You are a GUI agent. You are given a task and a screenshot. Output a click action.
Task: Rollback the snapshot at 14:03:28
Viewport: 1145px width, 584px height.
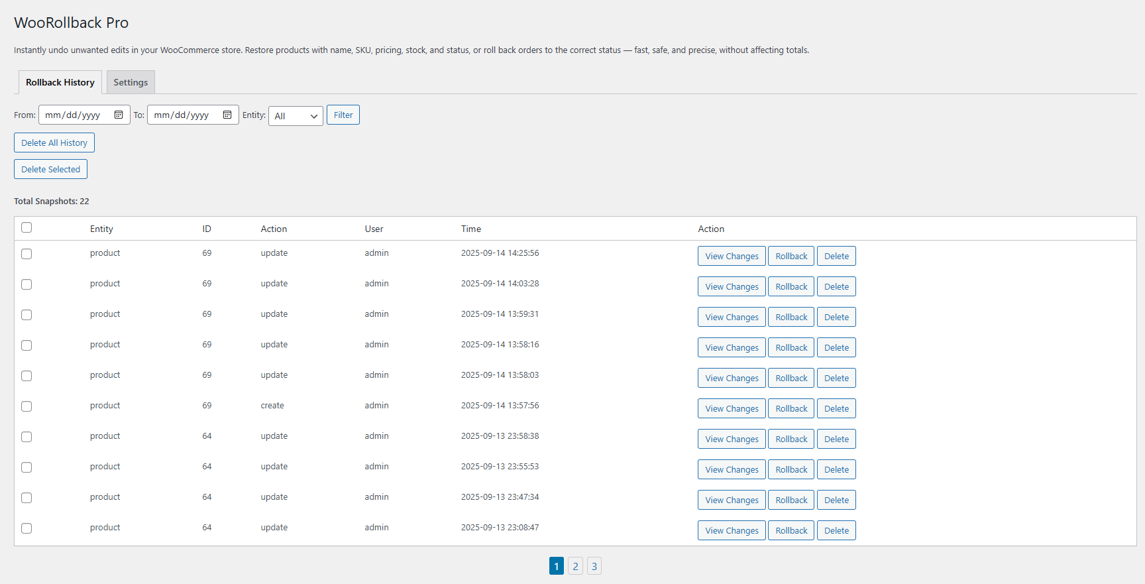click(791, 286)
